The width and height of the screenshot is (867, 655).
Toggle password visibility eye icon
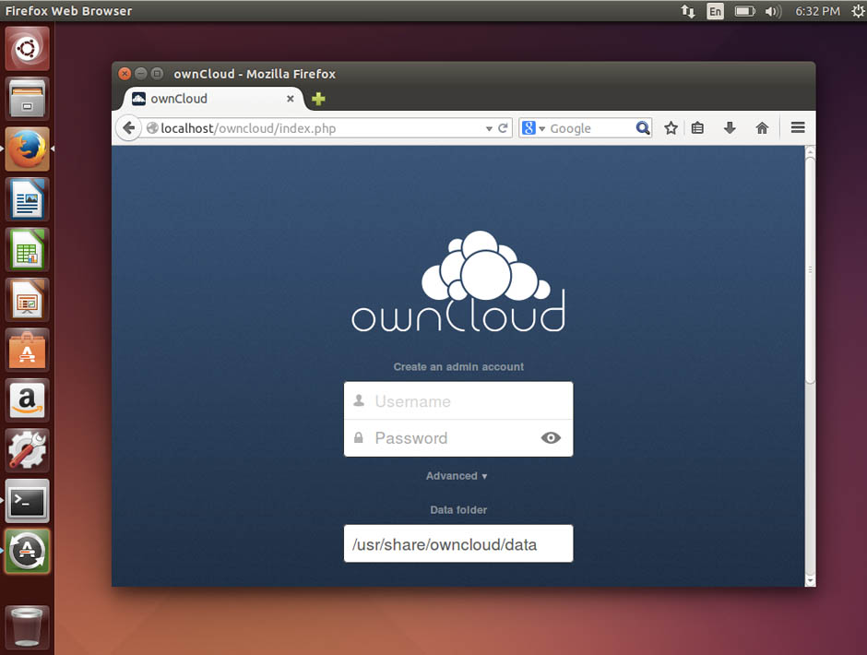(551, 438)
